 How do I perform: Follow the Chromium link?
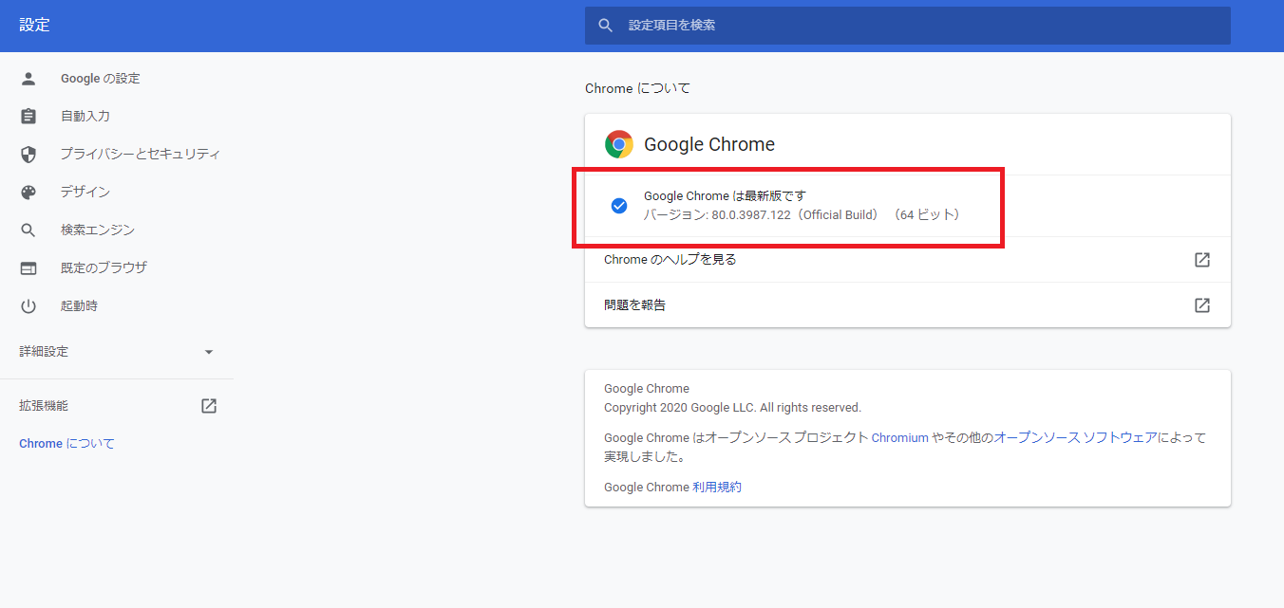899,438
